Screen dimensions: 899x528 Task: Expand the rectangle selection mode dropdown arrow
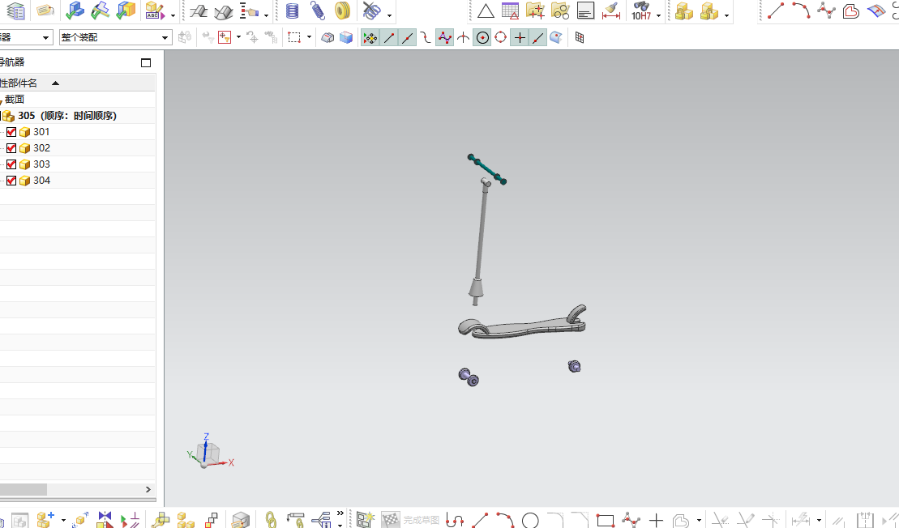tap(309, 37)
